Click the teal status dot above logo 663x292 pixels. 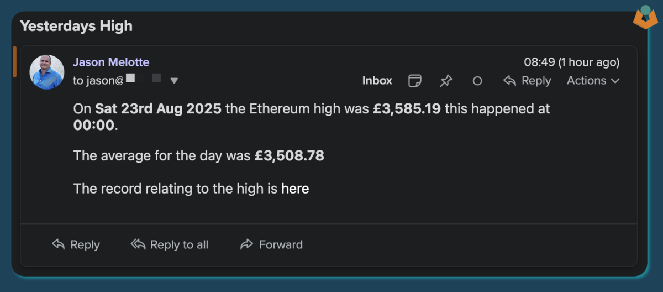click(645, 9)
